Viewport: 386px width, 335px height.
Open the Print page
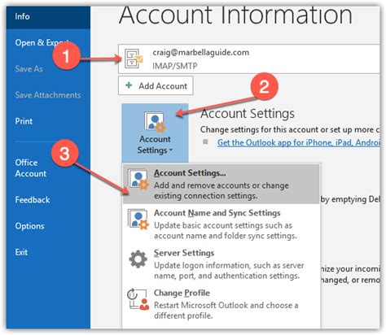tap(24, 121)
